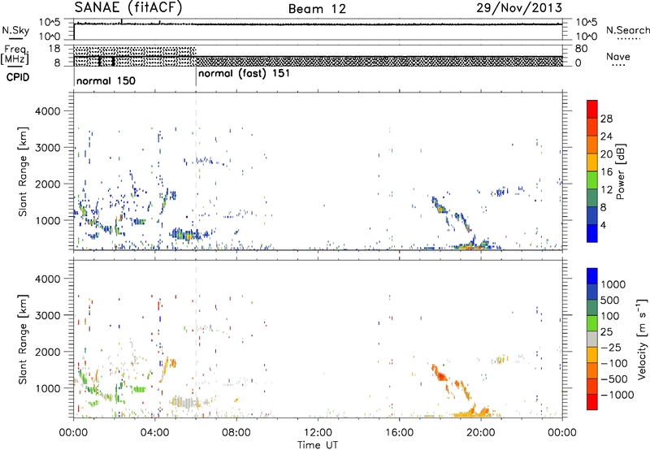Select the N.Sky legend label

(x=15, y=30)
